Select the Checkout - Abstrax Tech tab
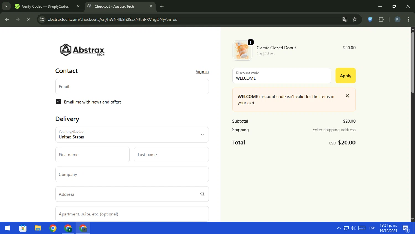Viewport: 415px width, 234px height. tap(120, 6)
